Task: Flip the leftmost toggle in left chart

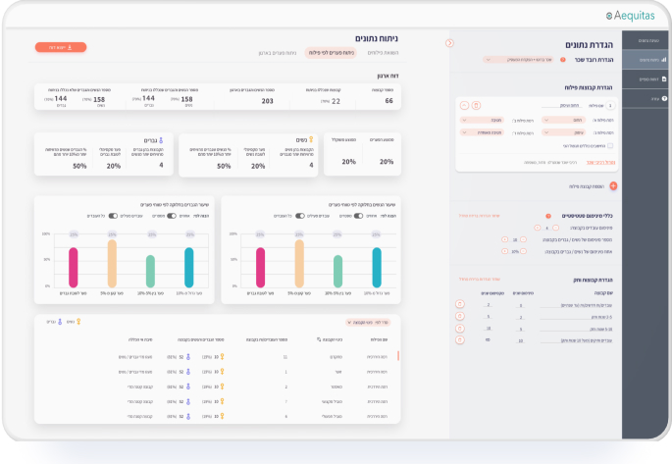Action: tap(113, 216)
